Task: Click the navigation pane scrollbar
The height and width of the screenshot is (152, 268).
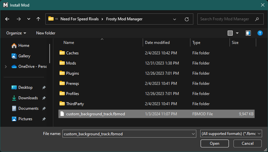Action: coord(50,53)
